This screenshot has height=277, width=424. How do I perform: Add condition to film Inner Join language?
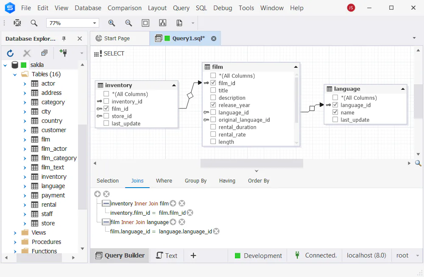(x=173, y=222)
